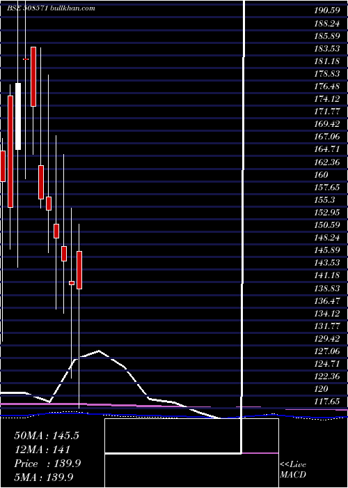Click the 162.36 price axis label
Screen dimensions: 348x488
pos(326,162)
